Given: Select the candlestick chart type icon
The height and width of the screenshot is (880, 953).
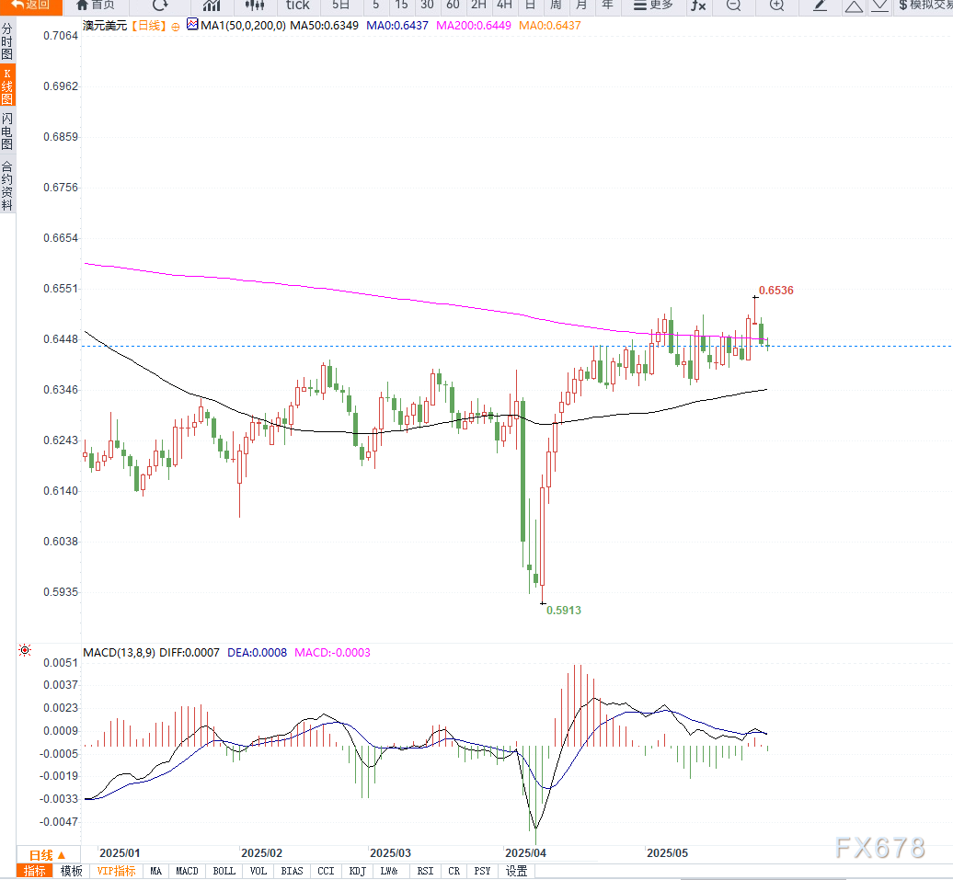Looking at the screenshot, I should tap(255, 6).
